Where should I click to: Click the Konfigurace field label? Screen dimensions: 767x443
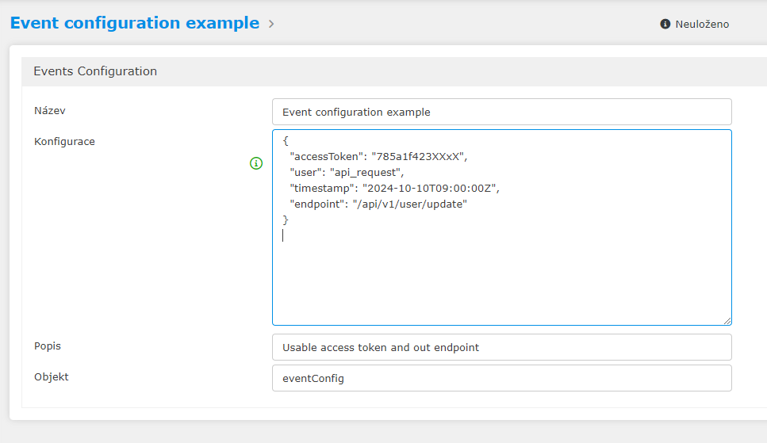[x=64, y=141]
